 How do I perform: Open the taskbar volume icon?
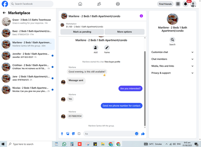click(x=174, y=144)
